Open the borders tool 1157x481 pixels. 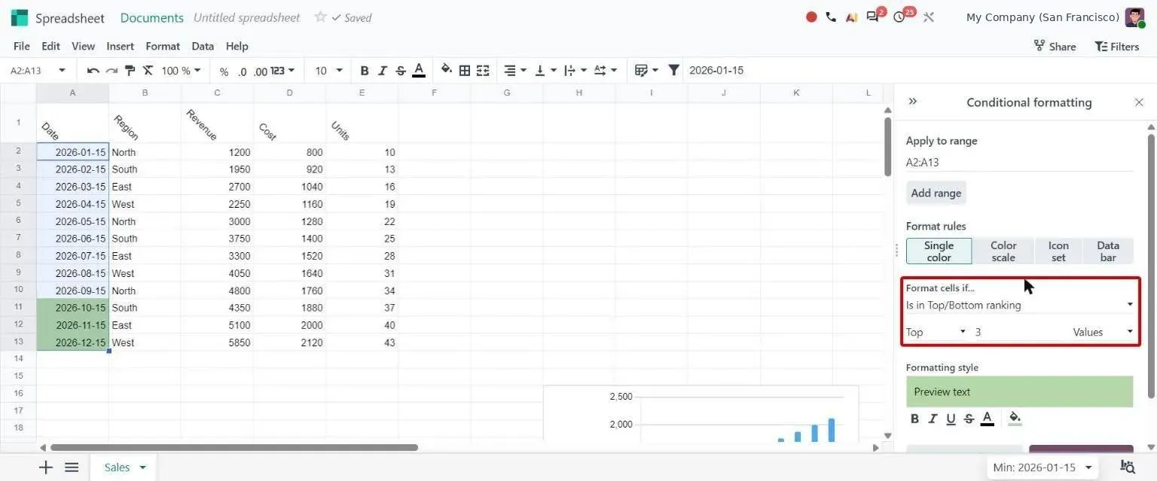click(x=465, y=71)
